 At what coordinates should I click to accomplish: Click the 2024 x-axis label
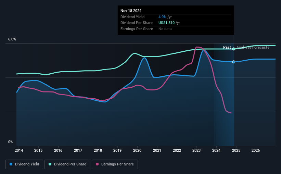click(x=216, y=150)
